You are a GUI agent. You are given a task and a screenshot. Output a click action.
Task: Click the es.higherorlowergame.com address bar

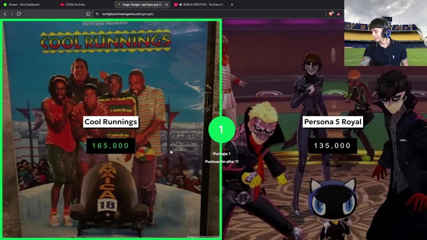[x=210, y=14]
